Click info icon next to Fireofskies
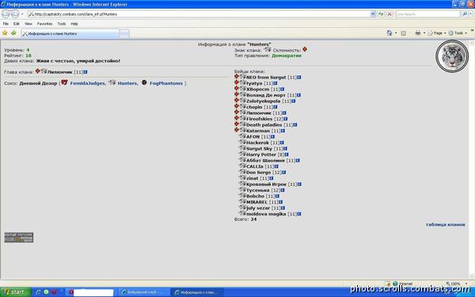The width and height of the screenshot is (475, 297). coord(285,119)
